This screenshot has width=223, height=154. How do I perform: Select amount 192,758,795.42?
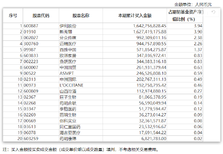pos(151,85)
